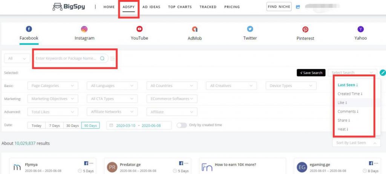Open the date range picker field
The image size is (386, 174).
coord(139,125)
